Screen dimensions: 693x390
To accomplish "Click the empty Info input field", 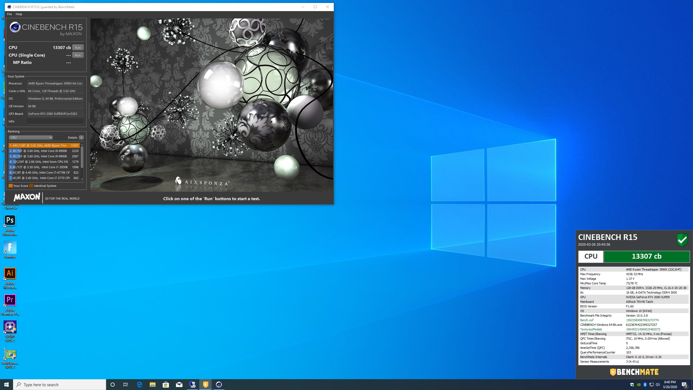I will click(55, 121).
